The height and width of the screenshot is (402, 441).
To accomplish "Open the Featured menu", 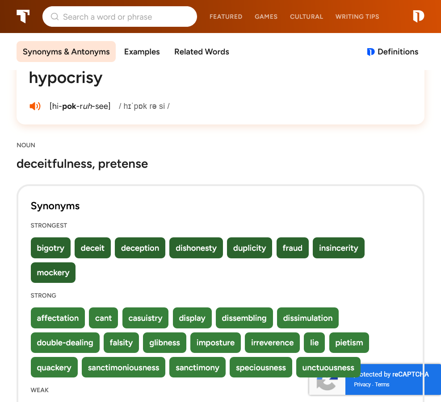I will point(226,17).
